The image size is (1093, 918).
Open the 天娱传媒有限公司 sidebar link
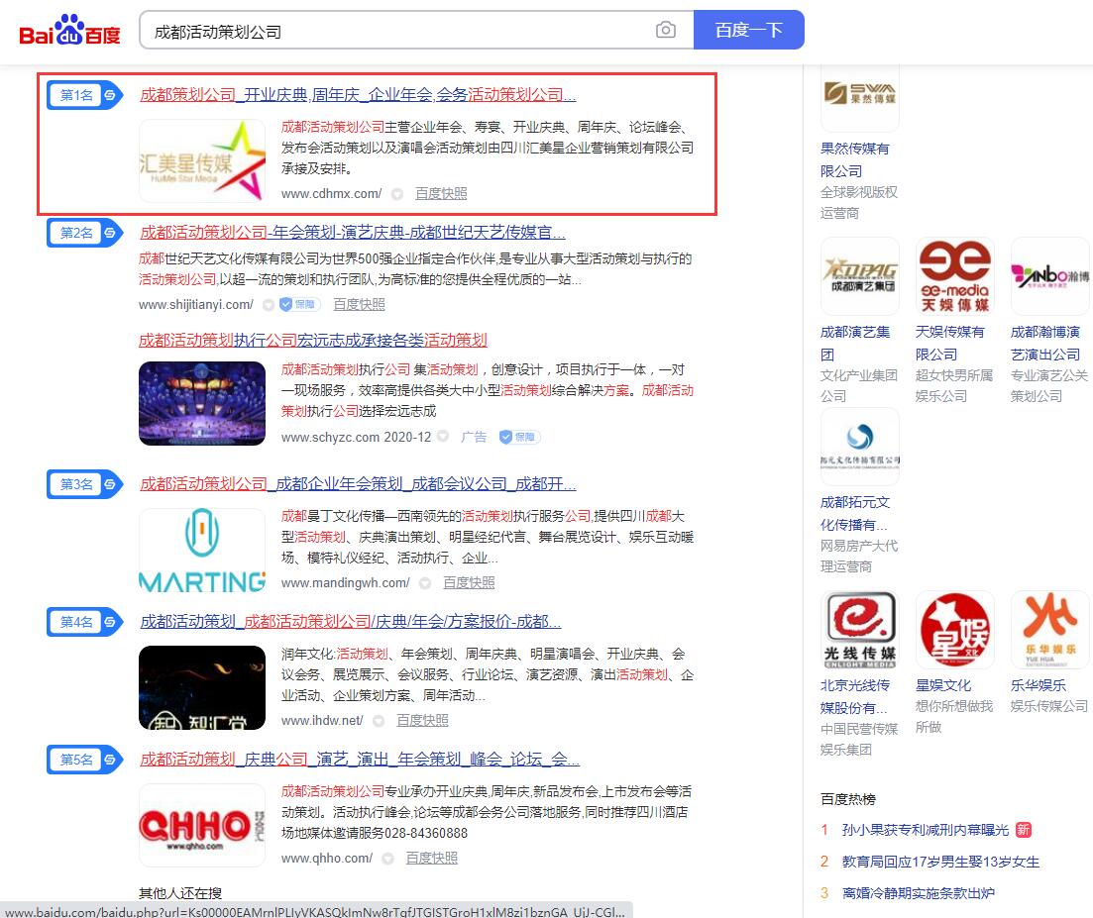coord(950,344)
